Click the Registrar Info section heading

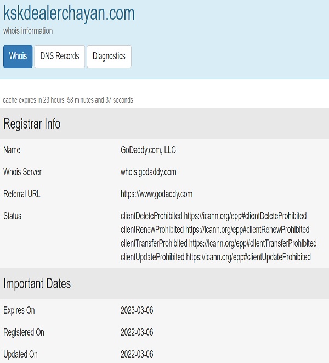click(x=32, y=124)
